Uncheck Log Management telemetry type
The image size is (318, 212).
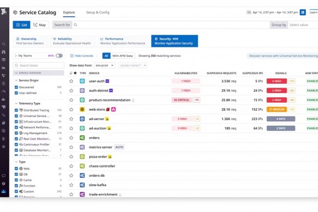pyautogui.click(x=16, y=133)
